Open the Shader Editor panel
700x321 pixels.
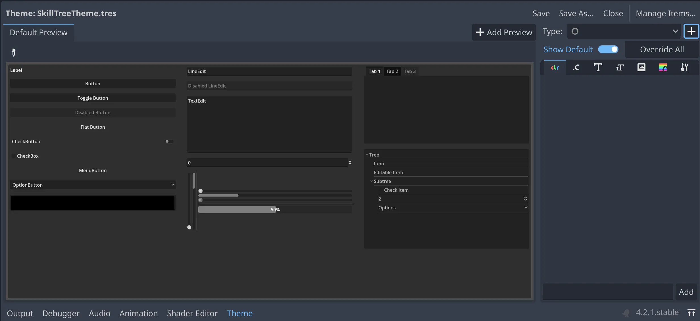click(192, 313)
